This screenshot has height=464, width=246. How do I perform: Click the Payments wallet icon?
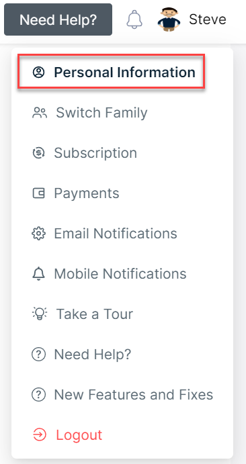coord(38,193)
